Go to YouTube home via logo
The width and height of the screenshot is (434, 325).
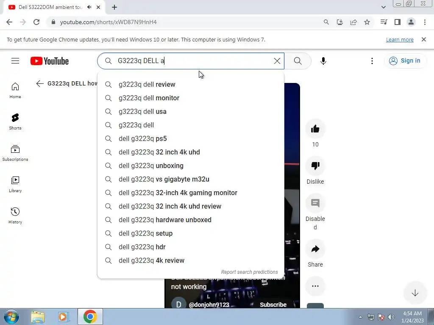pos(50,61)
